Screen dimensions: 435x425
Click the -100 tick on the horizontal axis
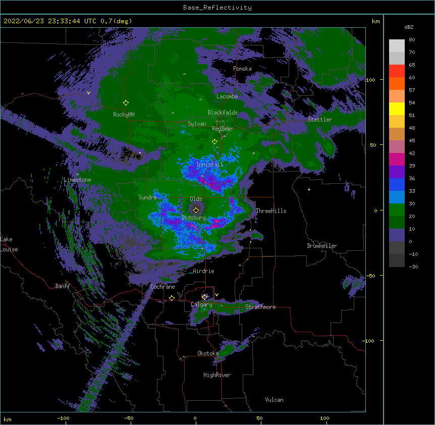(x=63, y=418)
